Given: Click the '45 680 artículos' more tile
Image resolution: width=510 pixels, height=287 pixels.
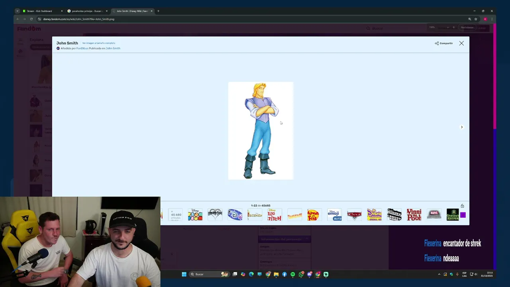Looking at the screenshot, I should [x=175, y=214].
